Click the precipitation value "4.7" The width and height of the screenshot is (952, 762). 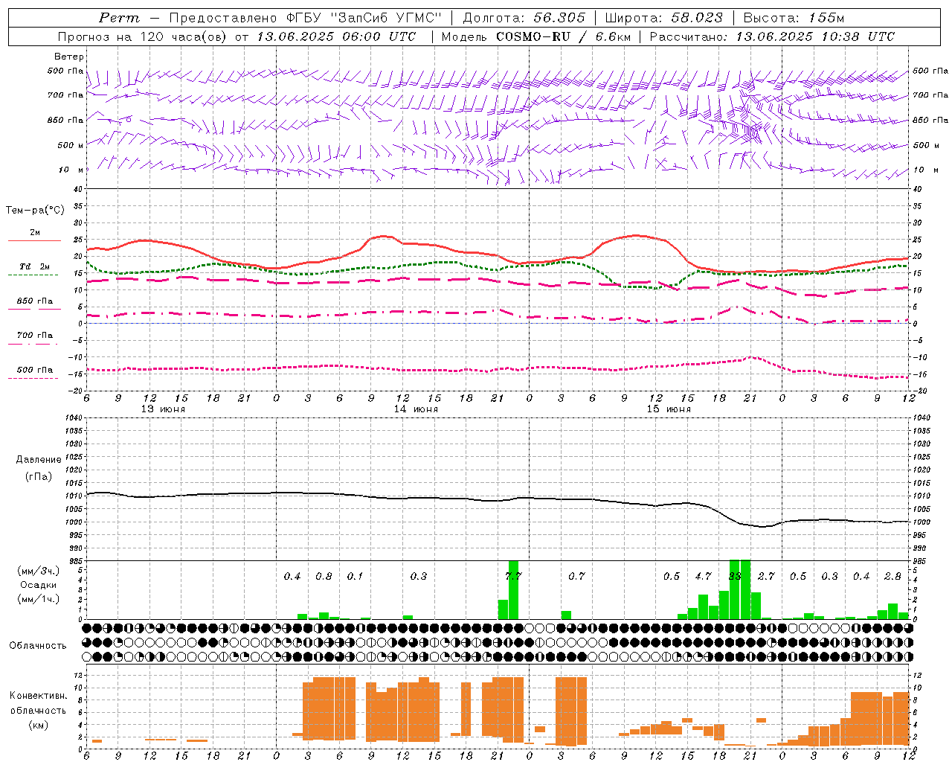pos(703,576)
